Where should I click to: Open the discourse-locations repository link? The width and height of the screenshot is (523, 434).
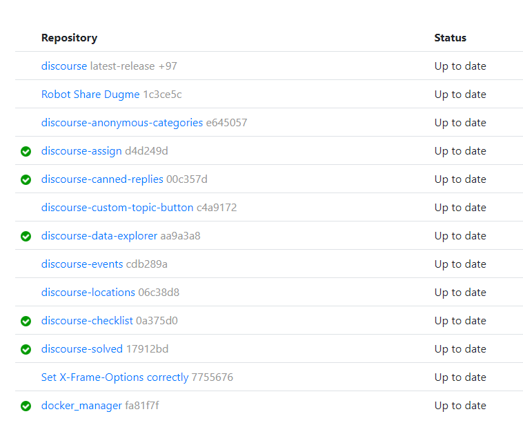(88, 293)
